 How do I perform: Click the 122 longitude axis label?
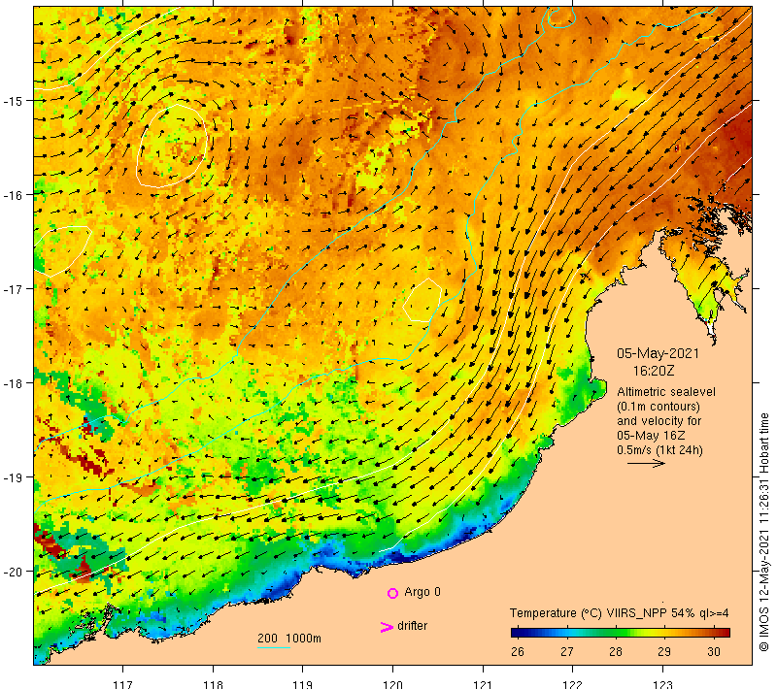pos(573,684)
